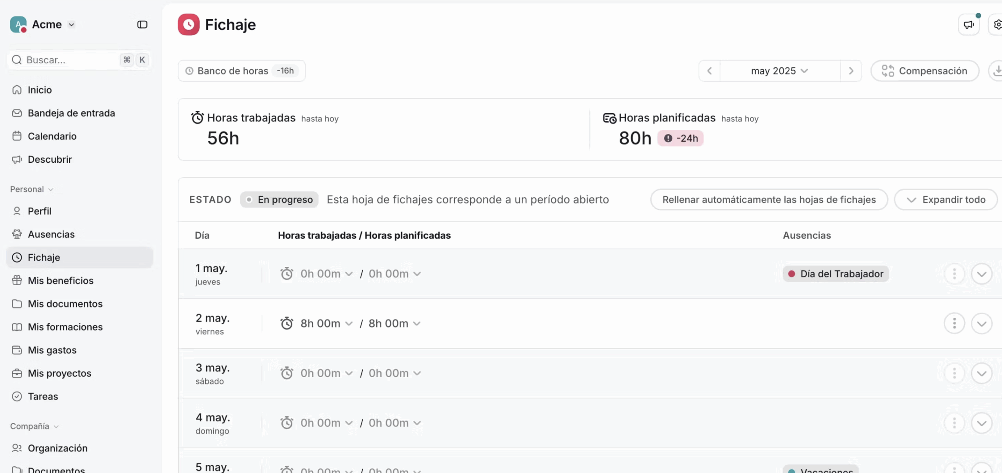Image resolution: width=1002 pixels, height=473 pixels.
Task: Open Ausencias in the sidebar
Action: click(51, 234)
